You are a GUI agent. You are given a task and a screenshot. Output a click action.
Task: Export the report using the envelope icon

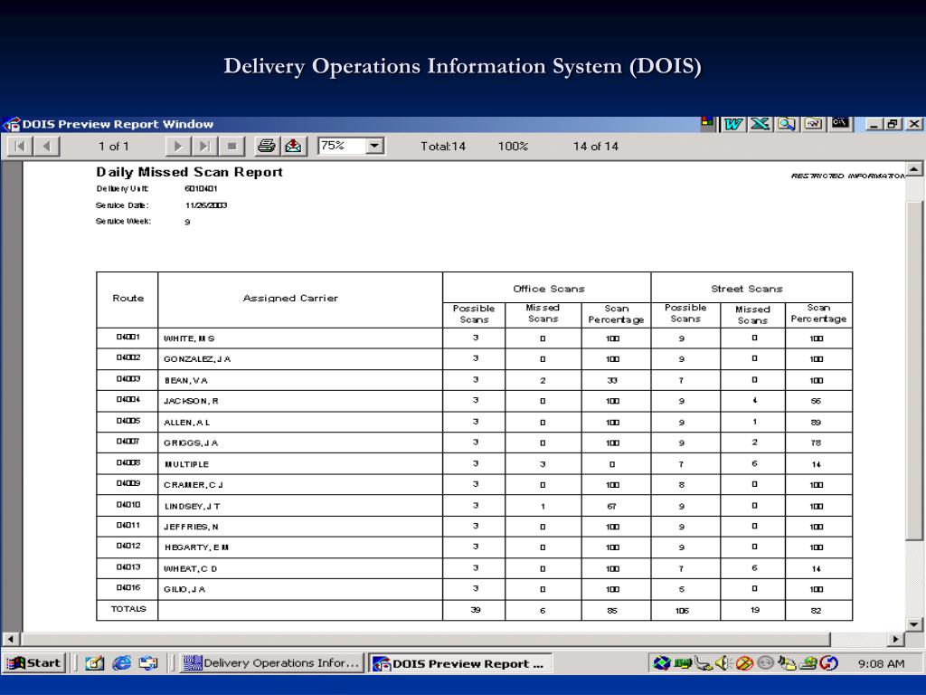(x=293, y=146)
